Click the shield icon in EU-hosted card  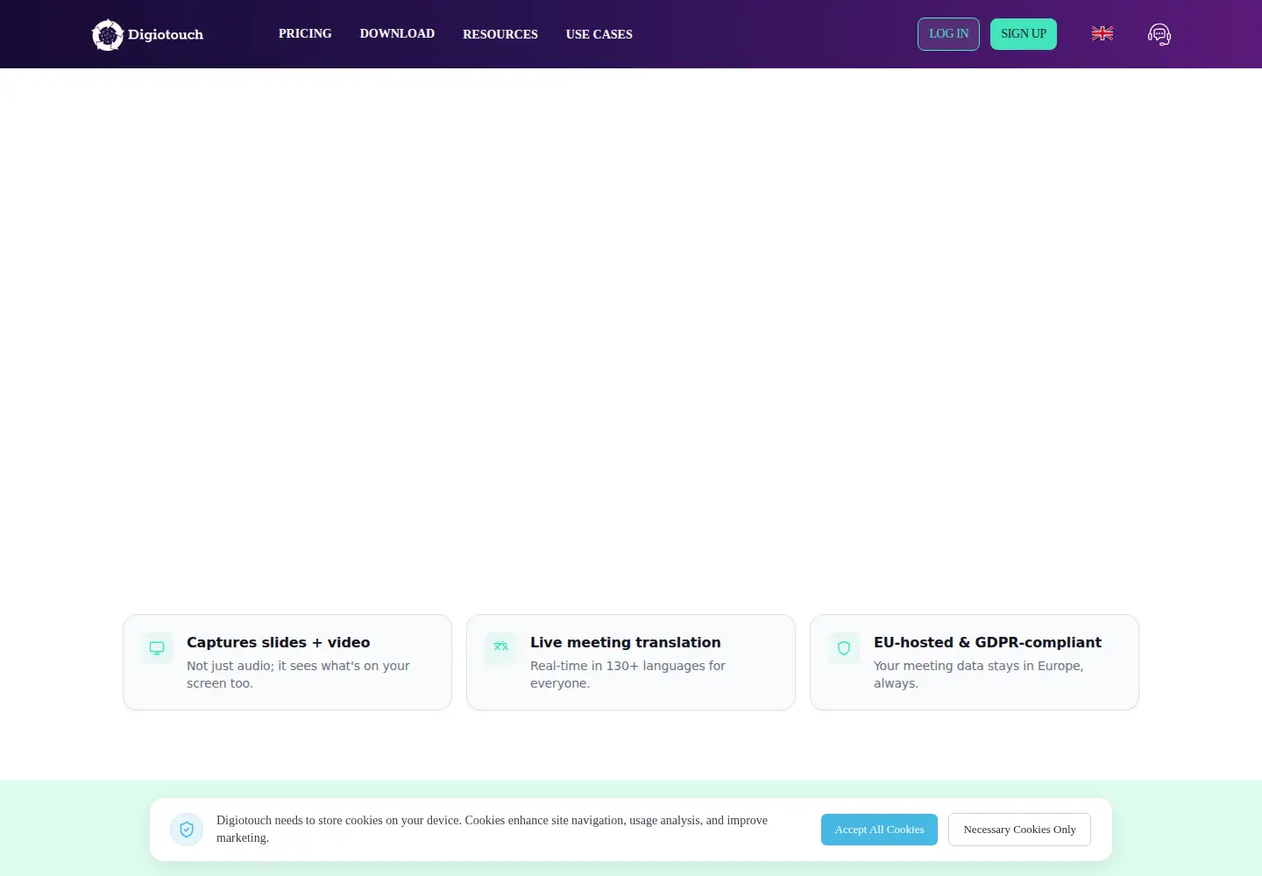tap(844, 648)
